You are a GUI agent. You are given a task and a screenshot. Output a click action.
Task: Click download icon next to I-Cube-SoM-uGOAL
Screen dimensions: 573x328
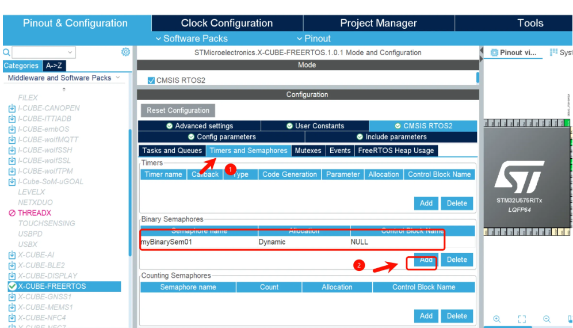[12, 182]
